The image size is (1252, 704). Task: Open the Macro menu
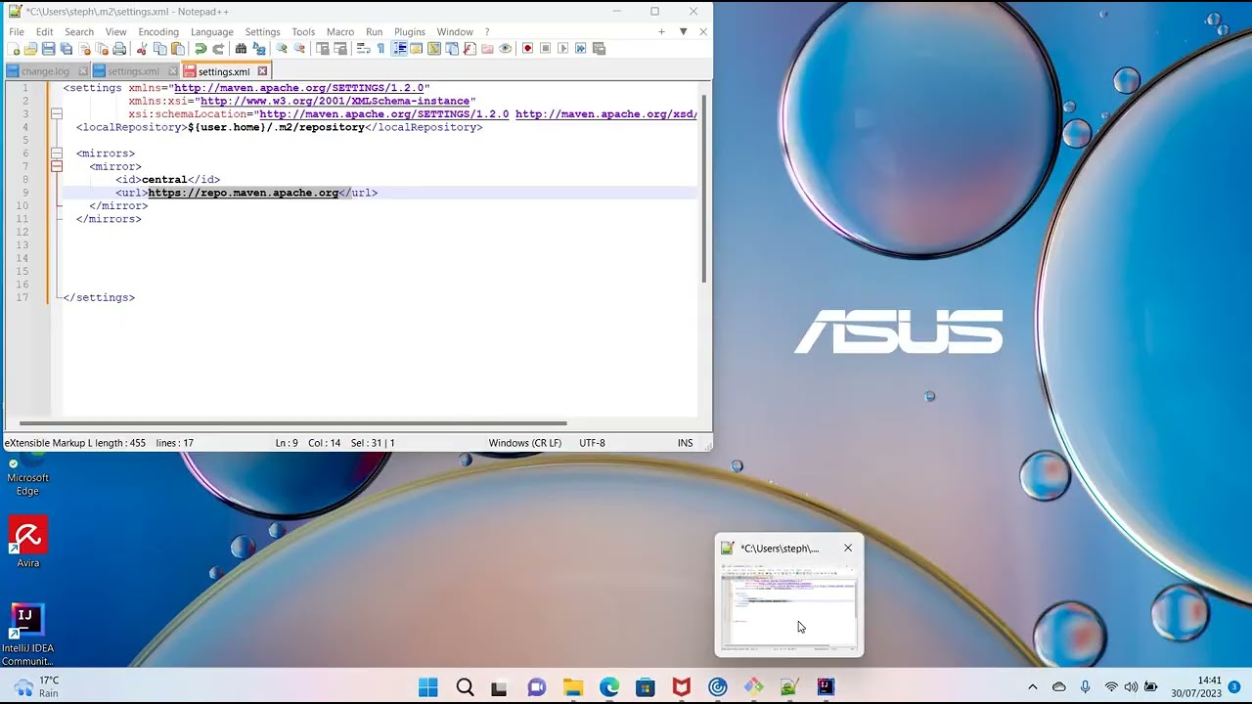tap(340, 31)
